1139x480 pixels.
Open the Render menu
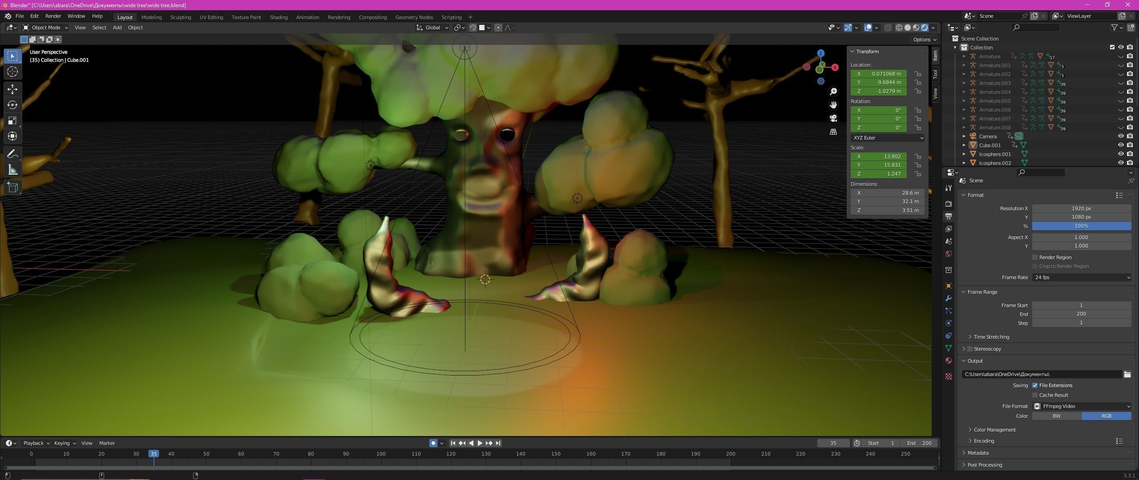click(53, 16)
